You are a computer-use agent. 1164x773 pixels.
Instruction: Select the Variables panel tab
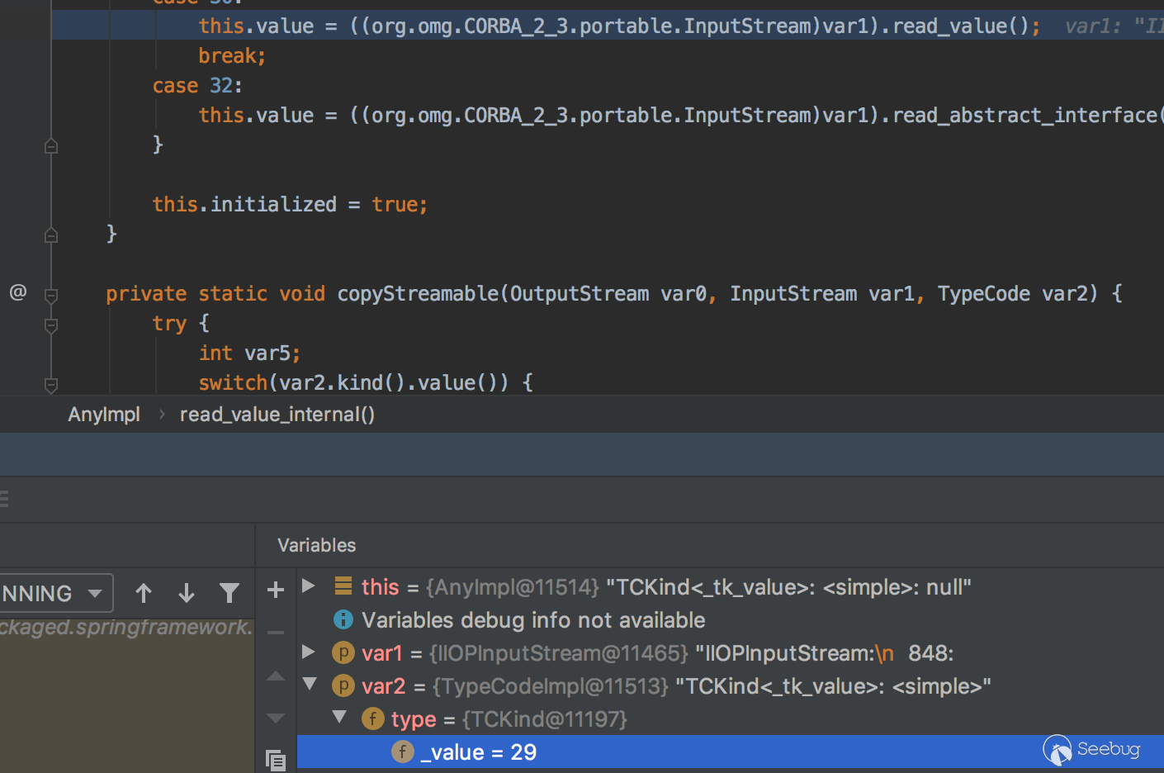coord(316,545)
